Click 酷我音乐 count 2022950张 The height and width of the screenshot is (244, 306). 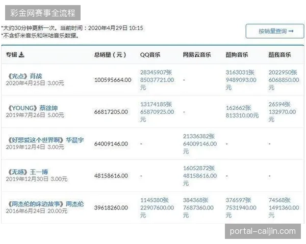pos(283,72)
